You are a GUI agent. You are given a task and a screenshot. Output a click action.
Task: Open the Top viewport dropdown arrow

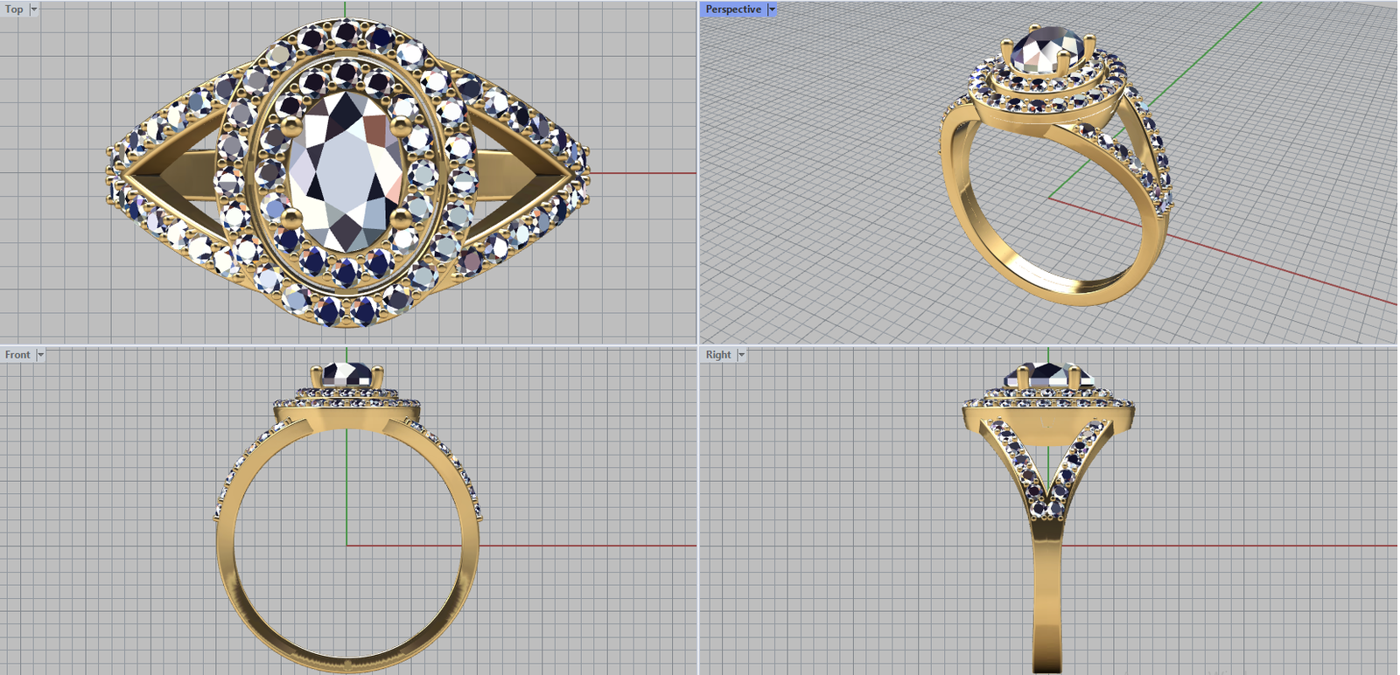pyautogui.click(x=34, y=10)
